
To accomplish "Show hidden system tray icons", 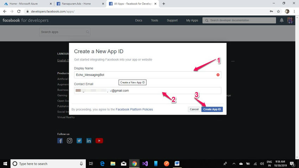I will (234, 164).
